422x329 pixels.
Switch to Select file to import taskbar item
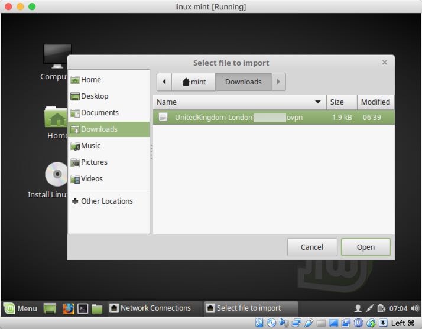coord(251,308)
